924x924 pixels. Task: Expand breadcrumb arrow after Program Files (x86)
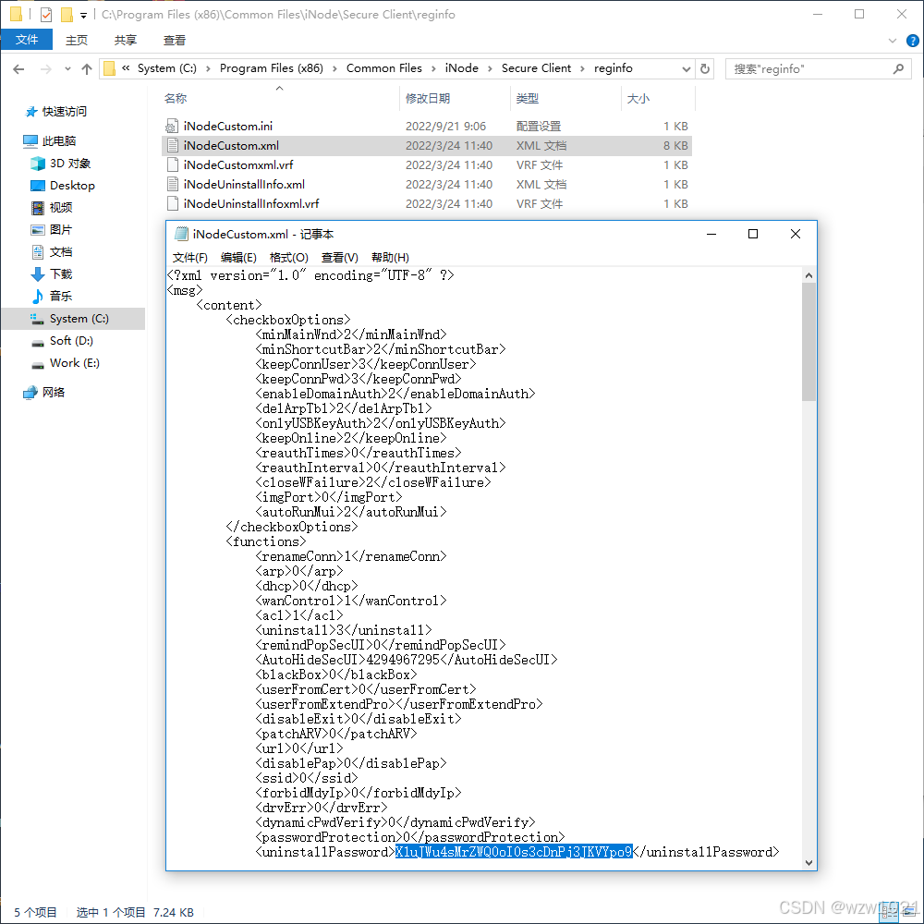pos(334,69)
